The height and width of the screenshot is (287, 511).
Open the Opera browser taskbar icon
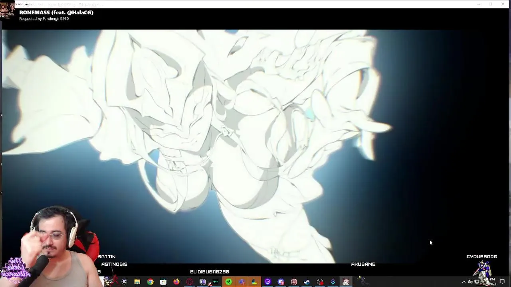(189, 282)
